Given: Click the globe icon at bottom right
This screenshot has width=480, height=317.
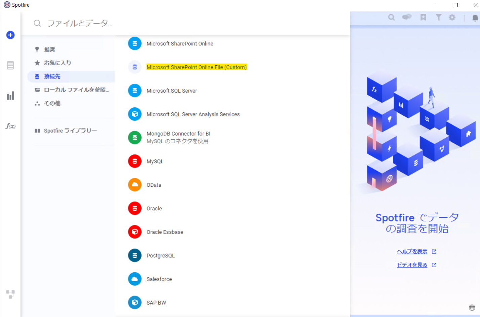Looking at the screenshot, I should pos(472,308).
